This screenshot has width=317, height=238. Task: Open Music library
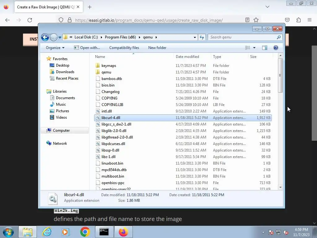tap(61, 104)
